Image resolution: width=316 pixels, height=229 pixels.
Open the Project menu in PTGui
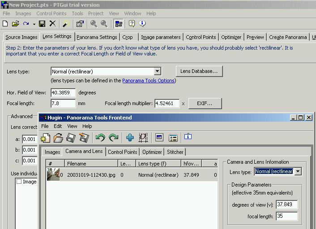coord(96,13)
